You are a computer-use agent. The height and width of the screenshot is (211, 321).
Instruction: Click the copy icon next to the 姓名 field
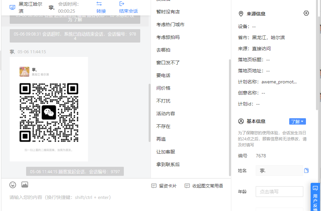pyautogui.click(x=306, y=170)
